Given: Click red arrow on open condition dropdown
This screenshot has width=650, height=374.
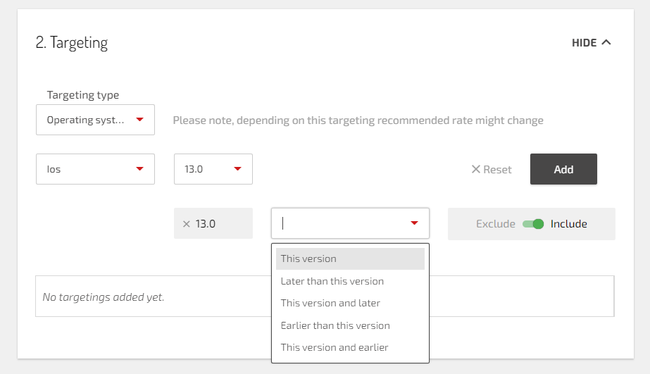Looking at the screenshot, I should point(414,224).
